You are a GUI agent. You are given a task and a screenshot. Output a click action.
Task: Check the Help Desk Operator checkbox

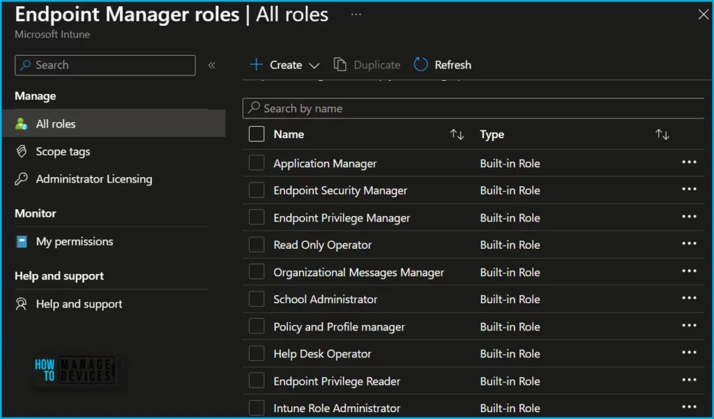click(x=257, y=353)
